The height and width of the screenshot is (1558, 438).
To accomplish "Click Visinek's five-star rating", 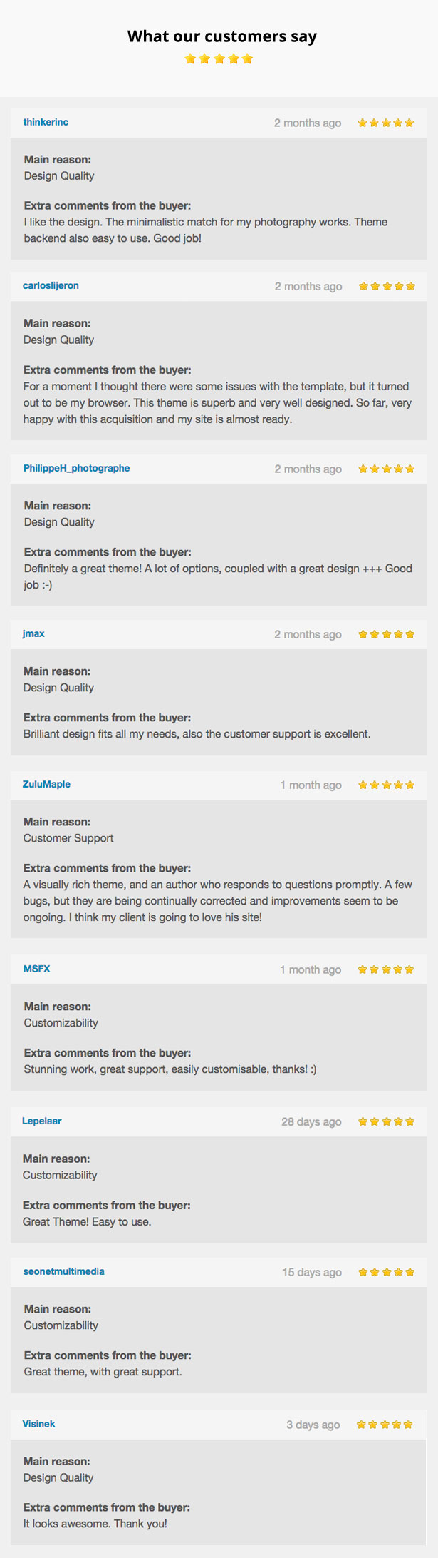I will 385,1425.
